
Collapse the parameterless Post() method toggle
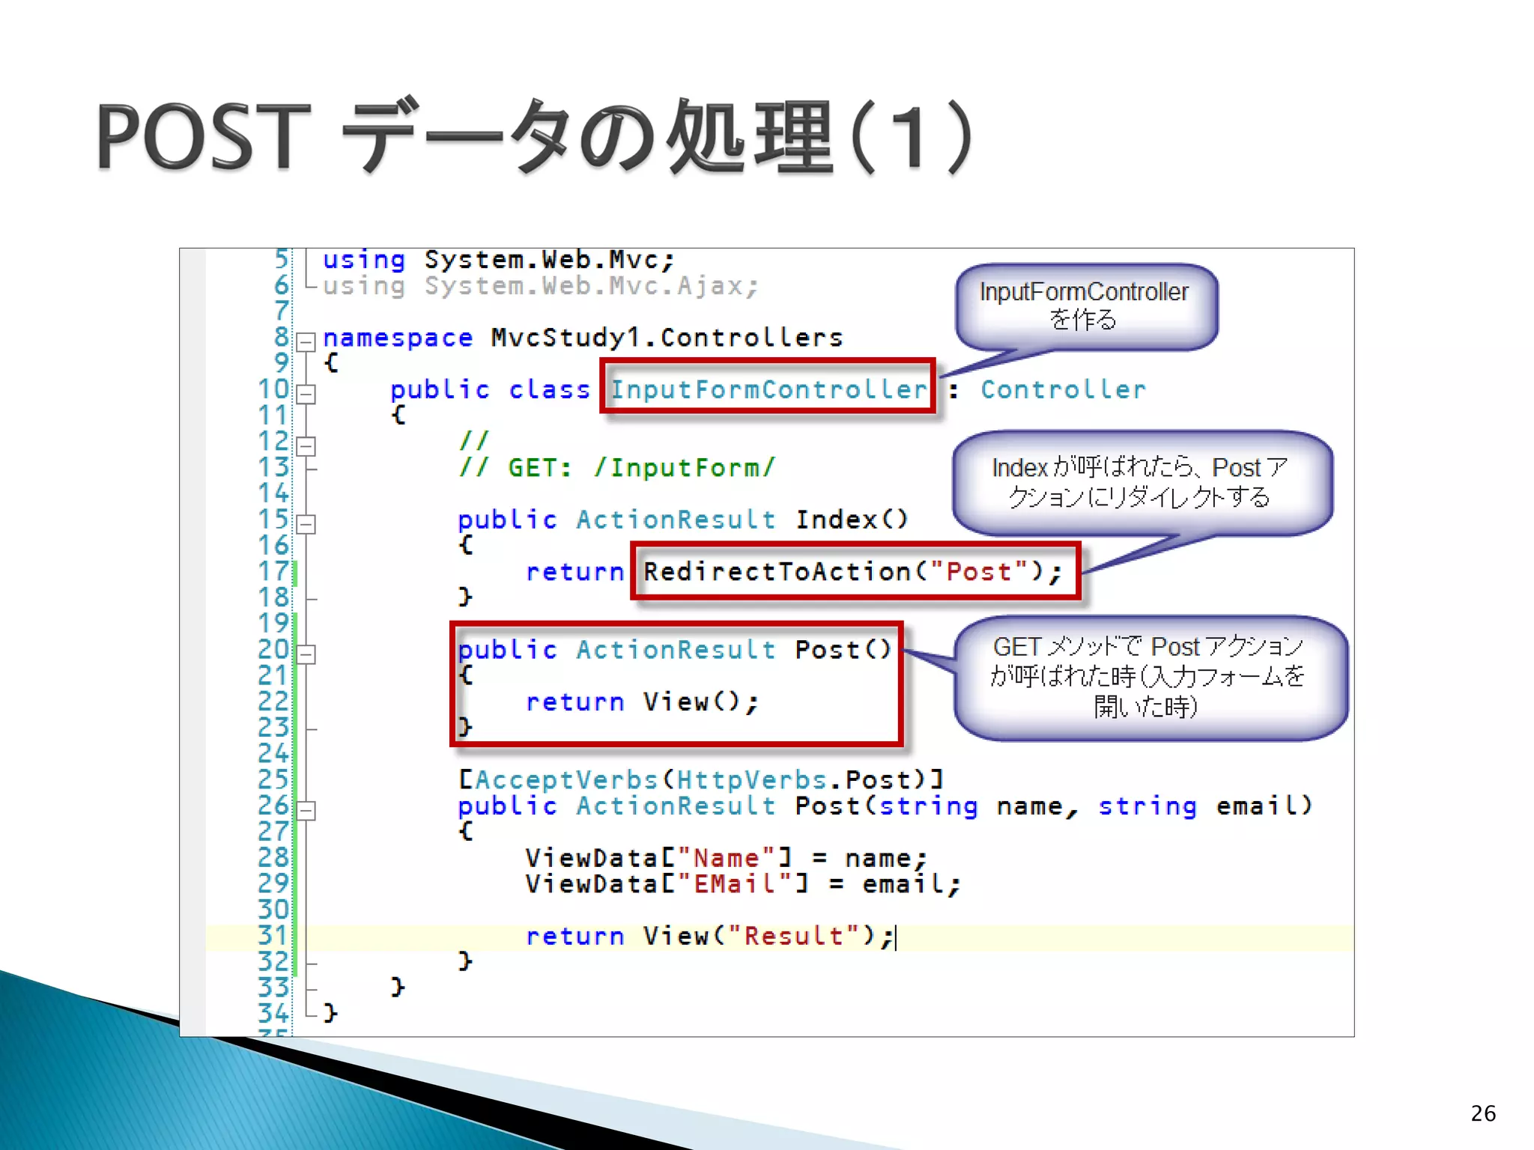click(x=306, y=654)
